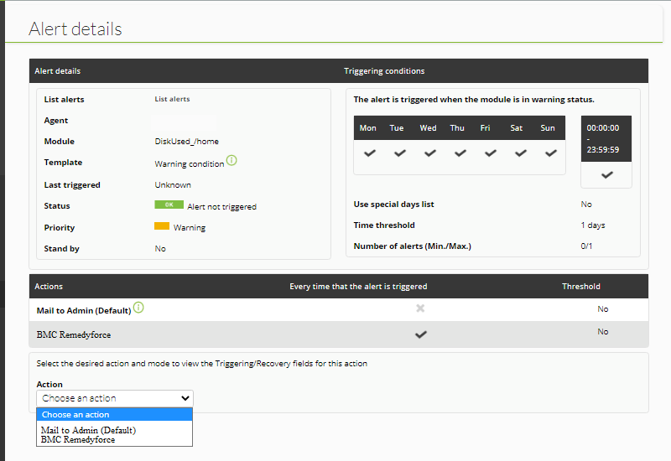Select Choose an action option in dropdown list

coord(115,414)
